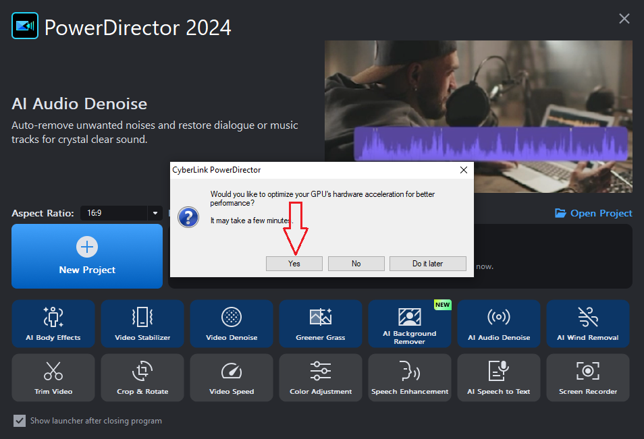This screenshot has width=644, height=439.
Task: Click Open Project link
Action: [x=593, y=213]
